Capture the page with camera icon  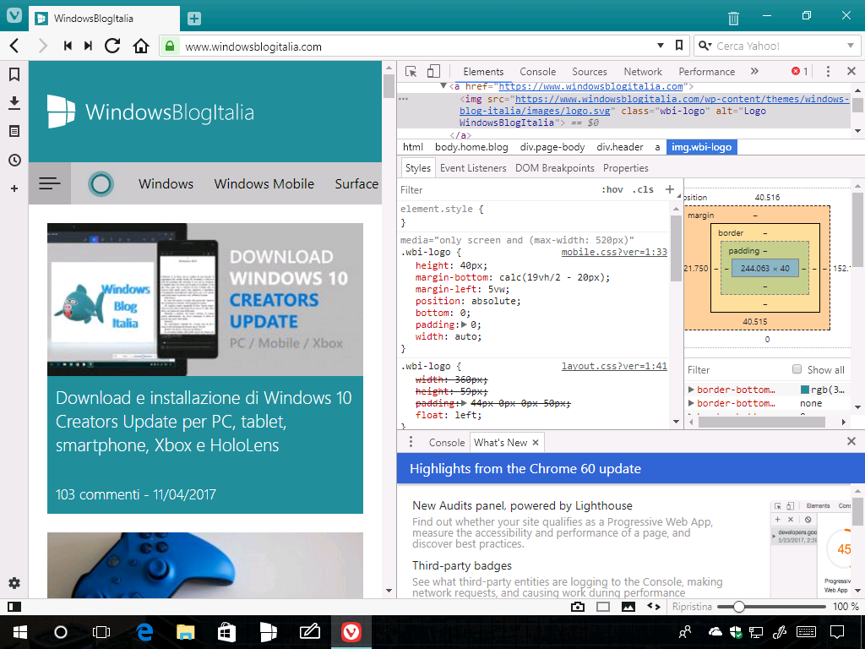578,607
